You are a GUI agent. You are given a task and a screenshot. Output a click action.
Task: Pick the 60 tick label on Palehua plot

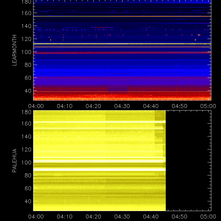[x=28, y=188]
